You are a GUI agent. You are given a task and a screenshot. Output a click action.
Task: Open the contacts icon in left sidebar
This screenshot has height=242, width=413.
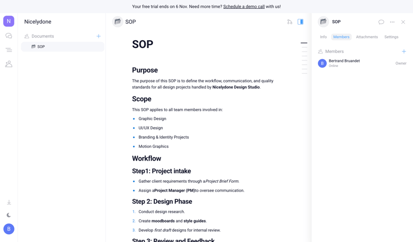point(9,64)
